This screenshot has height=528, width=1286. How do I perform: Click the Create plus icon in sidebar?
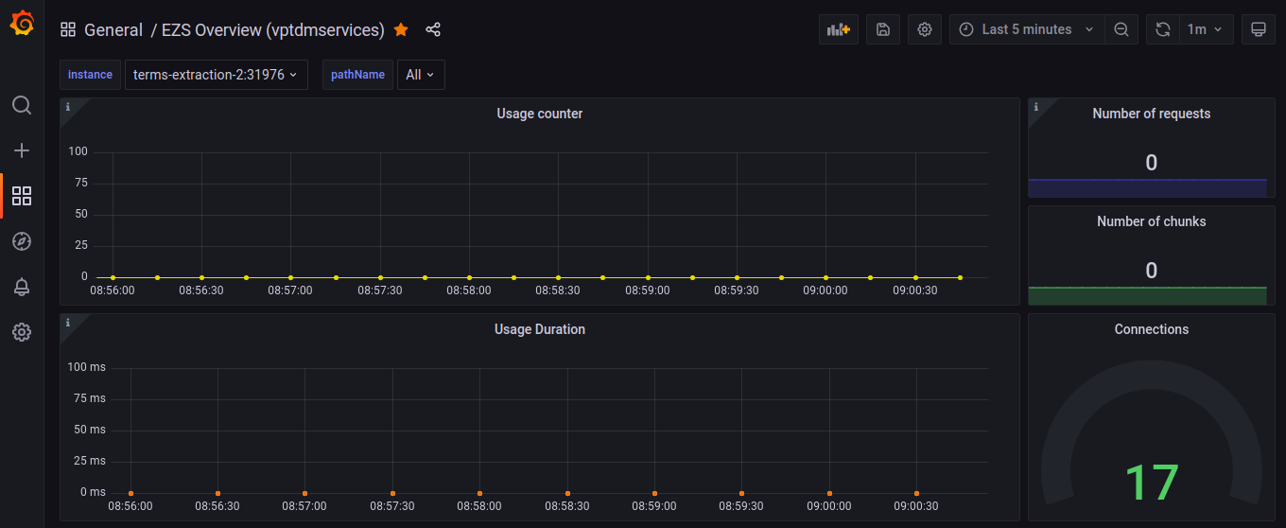pyautogui.click(x=22, y=150)
